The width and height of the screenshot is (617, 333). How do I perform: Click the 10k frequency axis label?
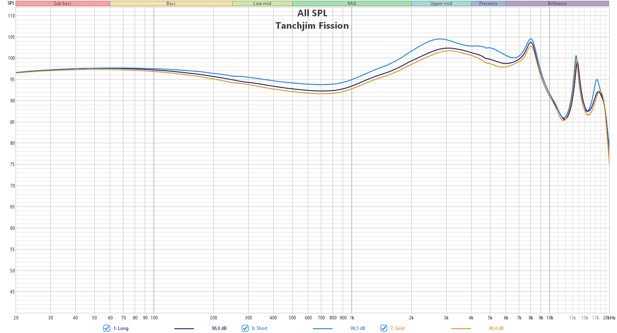click(550, 318)
